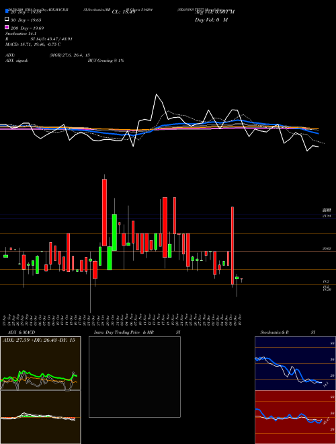The width and height of the screenshot is (336, 444).
Task: Click the 21.84 price level label
Action: 327,216
